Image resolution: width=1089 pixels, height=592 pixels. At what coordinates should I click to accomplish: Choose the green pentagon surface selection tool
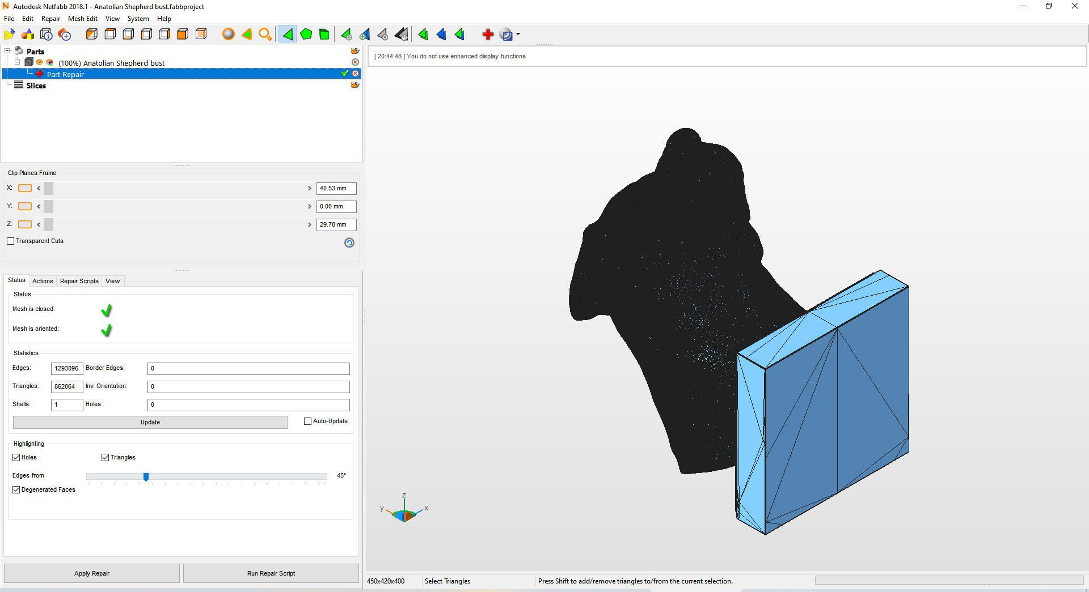click(306, 35)
